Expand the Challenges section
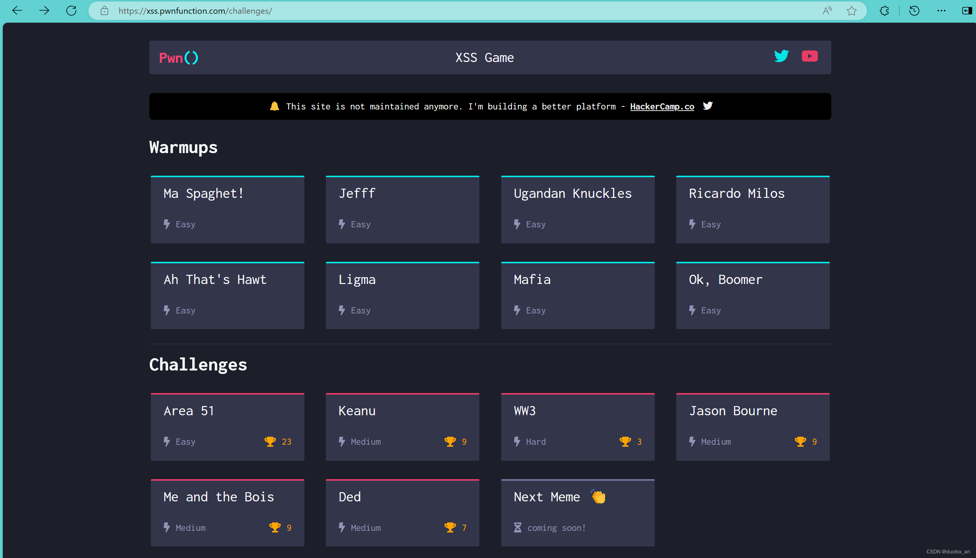 [x=197, y=365]
